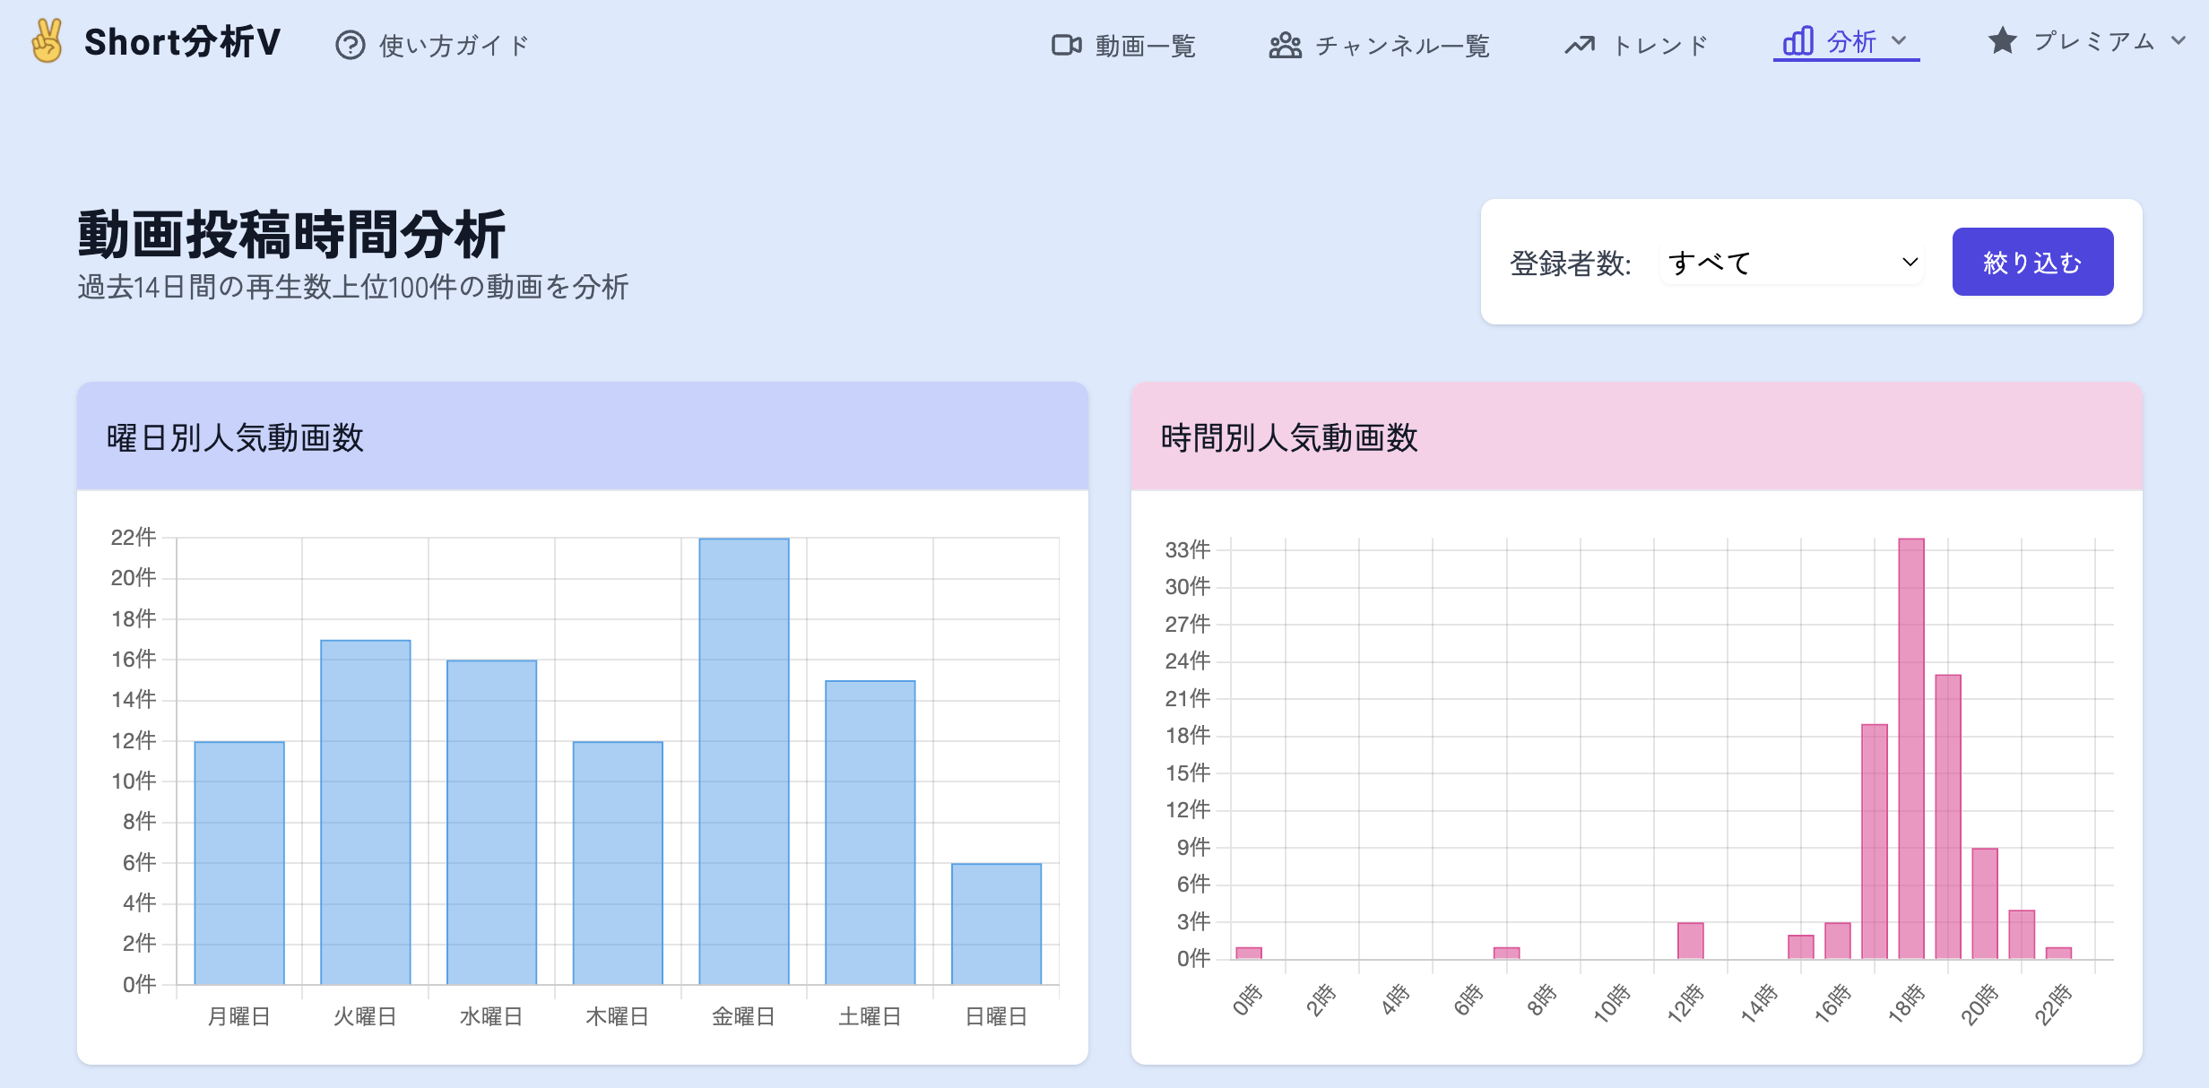
Task: Click the 曜日別人気動画数 heading
Action: point(235,437)
